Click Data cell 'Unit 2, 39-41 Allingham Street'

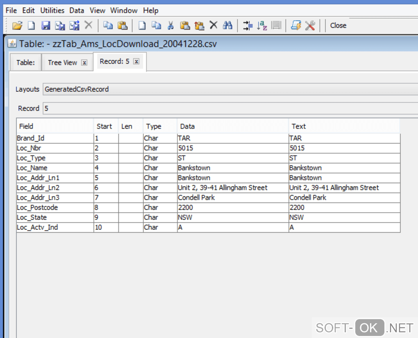(233, 188)
